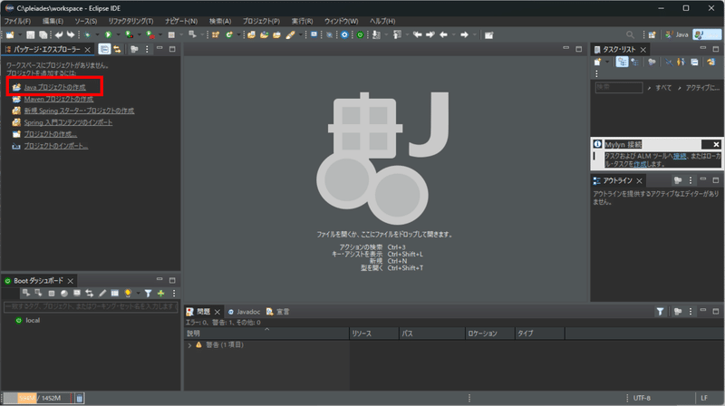Click the Task List search field
Image resolution: width=725 pixels, height=406 pixels.
[618, 87]
